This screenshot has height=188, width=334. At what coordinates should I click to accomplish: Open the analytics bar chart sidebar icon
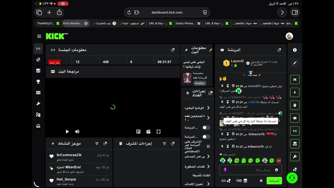pos(38,70)
